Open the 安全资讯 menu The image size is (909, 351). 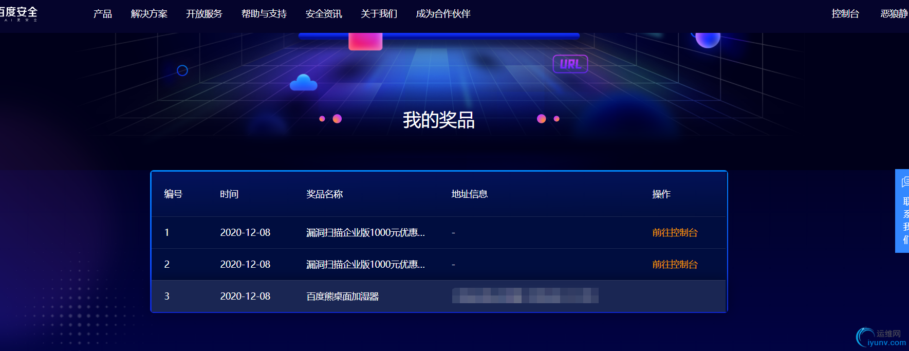click(x=324, y=14)
